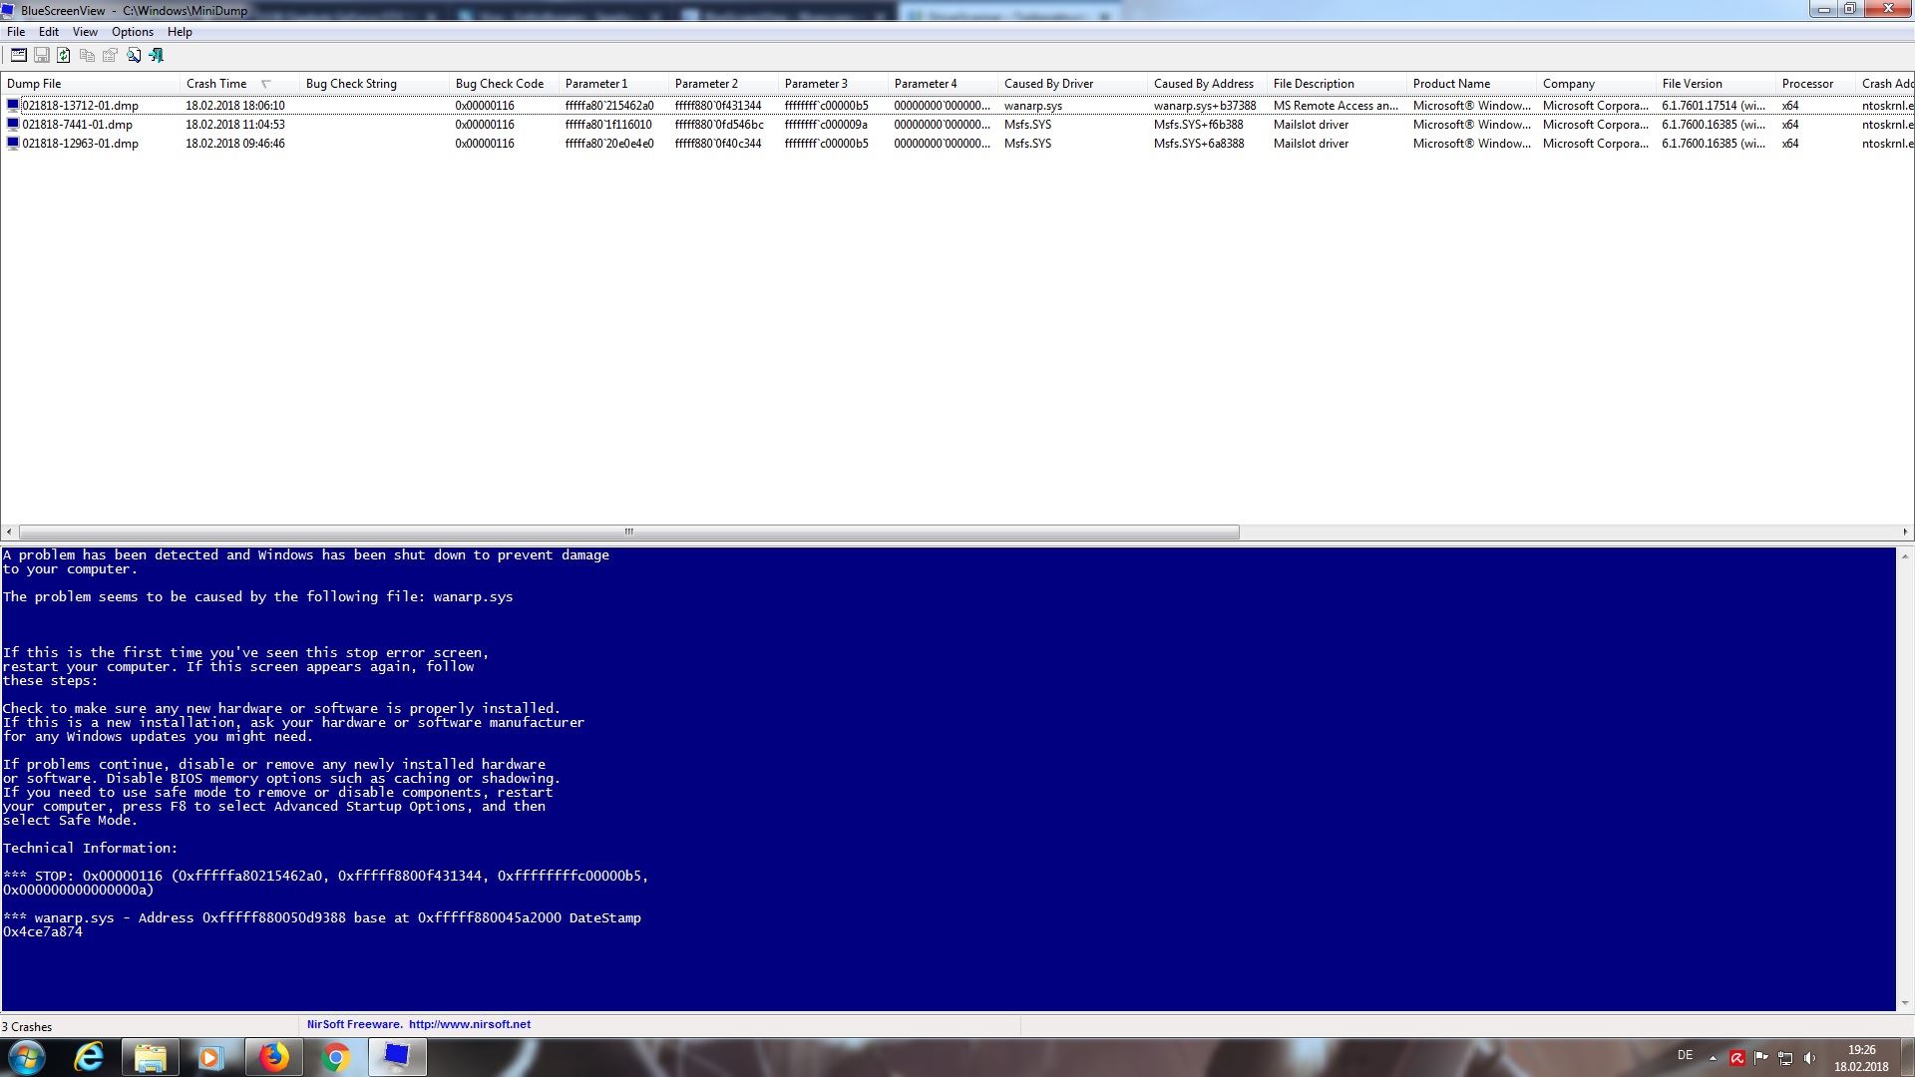Open Advanced Options toolbar icon
The width and height of the screenshot is (1915, 1077).
[x=18, y=56]
